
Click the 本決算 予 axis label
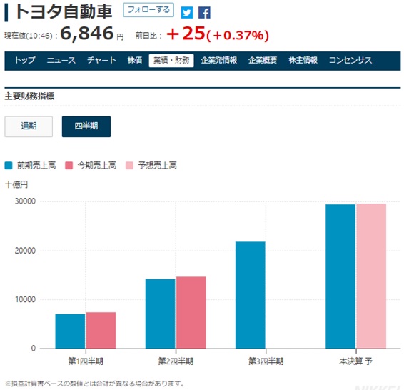point(355,361)
